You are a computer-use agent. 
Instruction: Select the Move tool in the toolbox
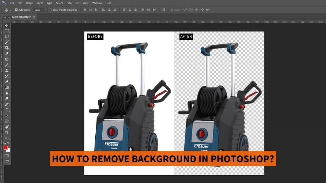[x=7, y=25]
